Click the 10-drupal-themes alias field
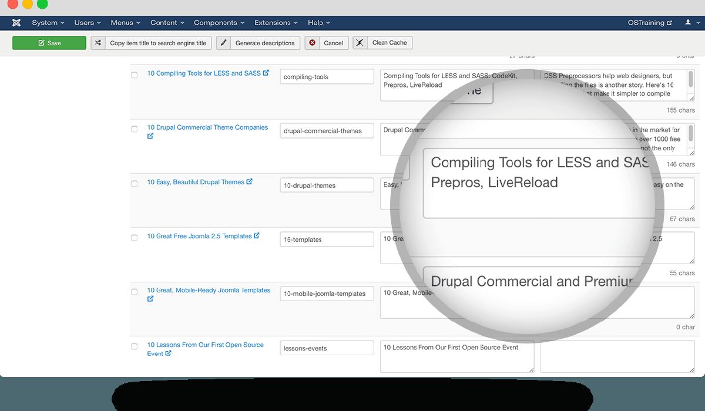The height and width of the screenshot is (411, 705). (x=327, y=185)
